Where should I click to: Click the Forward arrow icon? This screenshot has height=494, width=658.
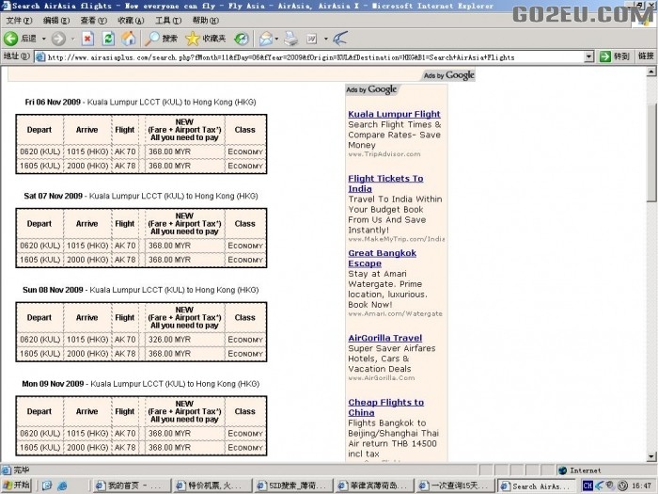coord(58,39)
